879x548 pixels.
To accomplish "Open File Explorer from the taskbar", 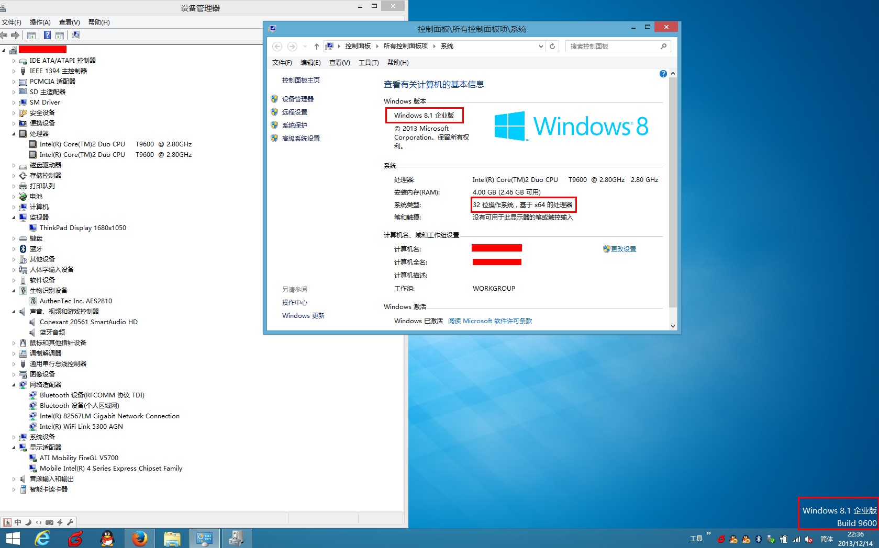I will coord(172,538).
